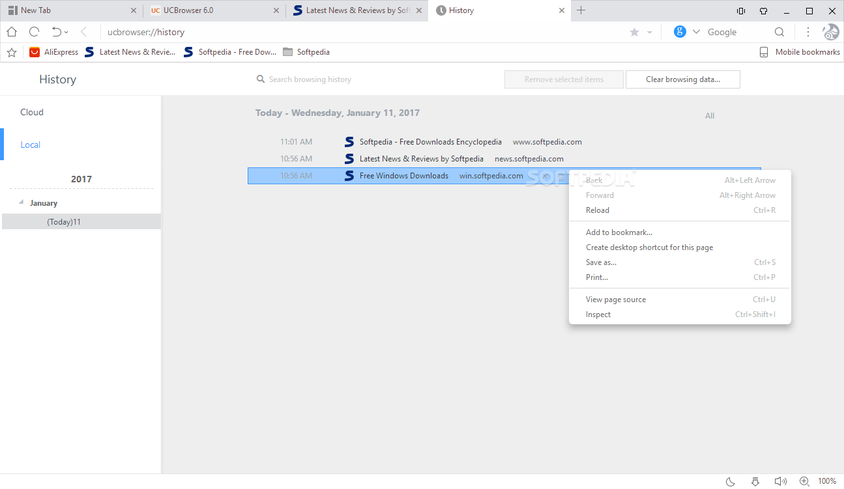The height and width of the screenshot is (489, 844).
Task: Add a new tab with plus button
Action: pos(581,10)
